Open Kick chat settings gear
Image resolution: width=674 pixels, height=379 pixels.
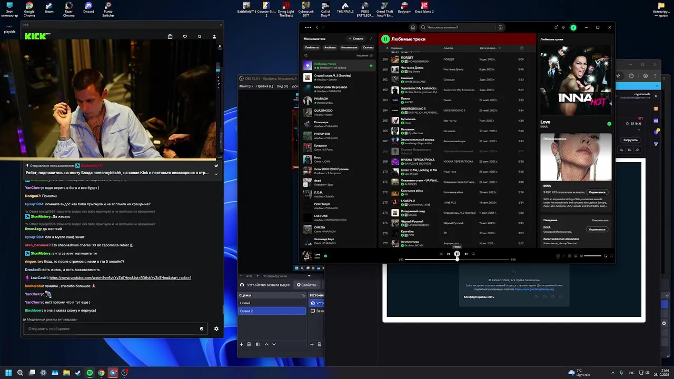tap(216, 328)
